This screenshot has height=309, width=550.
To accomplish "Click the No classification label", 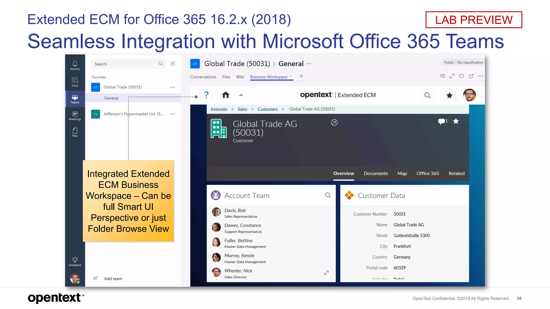I will (470, 62).
